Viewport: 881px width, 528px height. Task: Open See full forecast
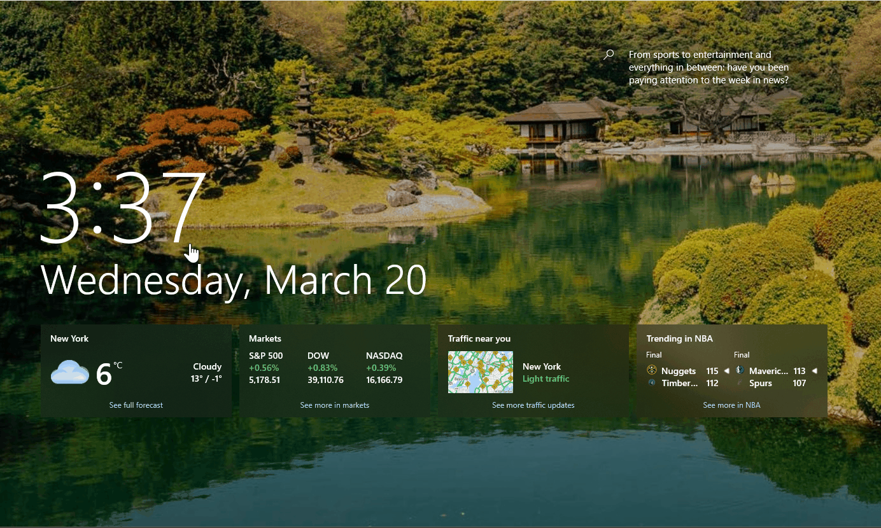[136, 405]
